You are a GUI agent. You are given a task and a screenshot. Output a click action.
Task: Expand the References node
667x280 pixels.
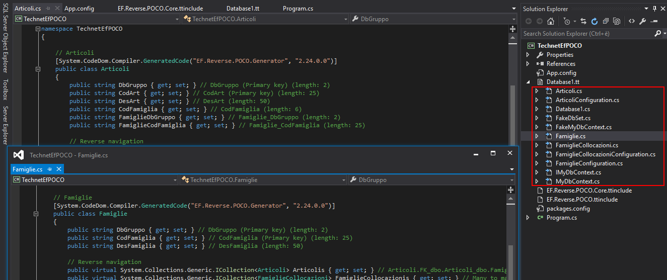[x=528, y=64]
